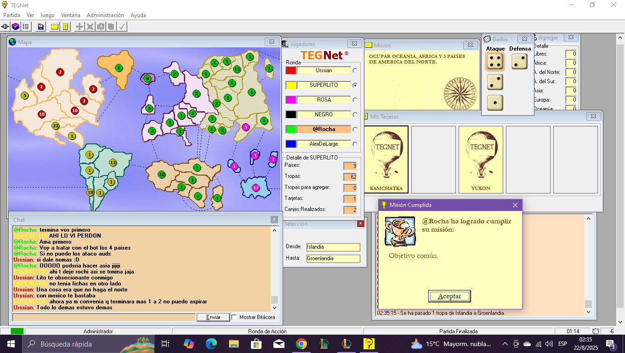Close the Chat panel
This screenshot has width=625, height=353.
click(274, 220)
